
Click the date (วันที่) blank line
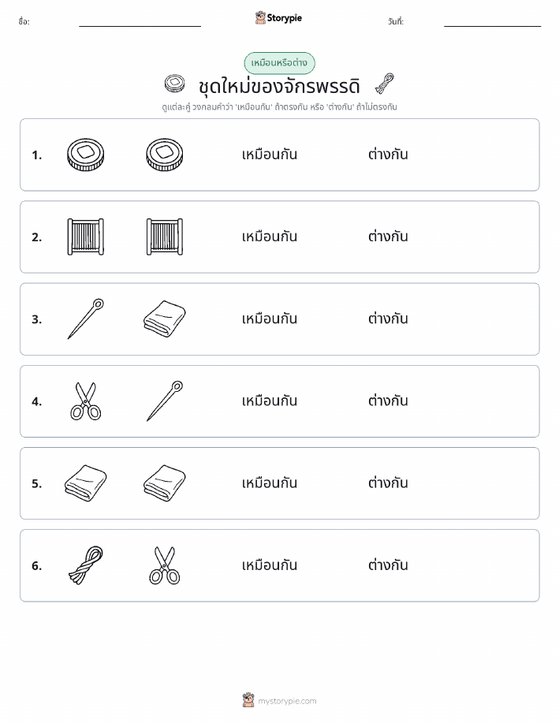click(492, 26)
